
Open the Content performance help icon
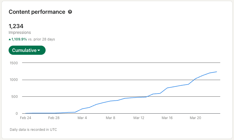pyautogui.click(x=70, y=12)
